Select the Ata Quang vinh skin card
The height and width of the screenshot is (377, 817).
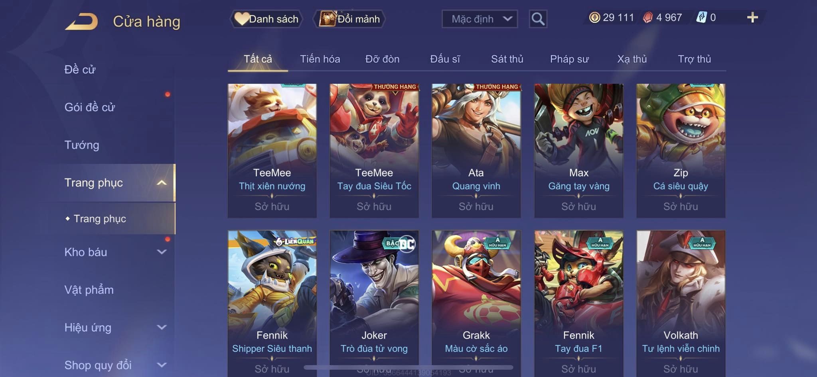476,151
